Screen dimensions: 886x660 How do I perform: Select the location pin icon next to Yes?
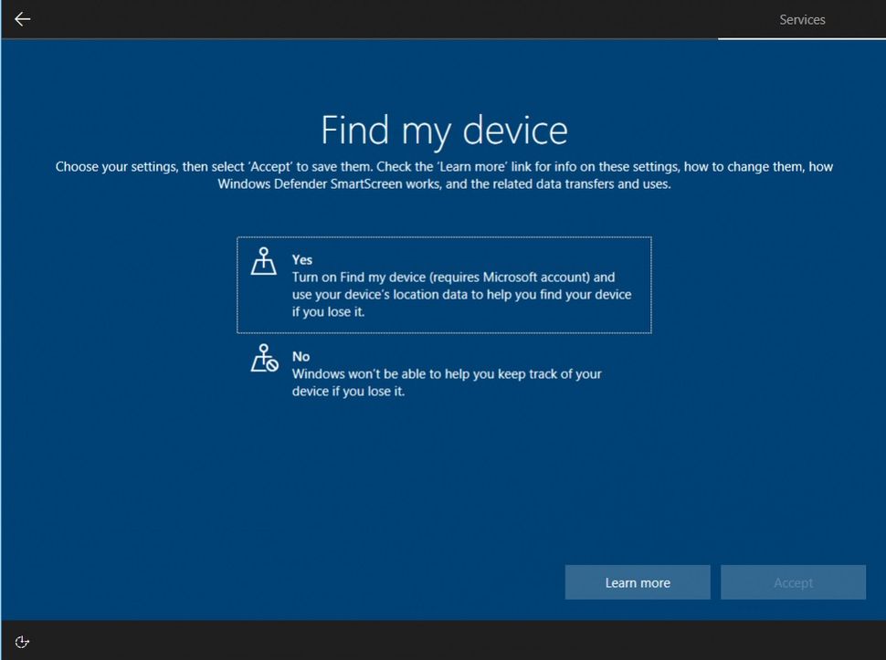[264, 262]
